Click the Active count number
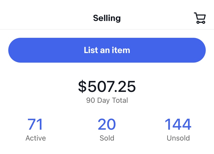 click(x=35, y=124)
